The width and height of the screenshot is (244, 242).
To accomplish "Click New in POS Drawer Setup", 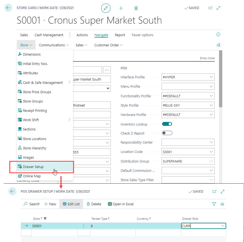I will tap(50, 204).
